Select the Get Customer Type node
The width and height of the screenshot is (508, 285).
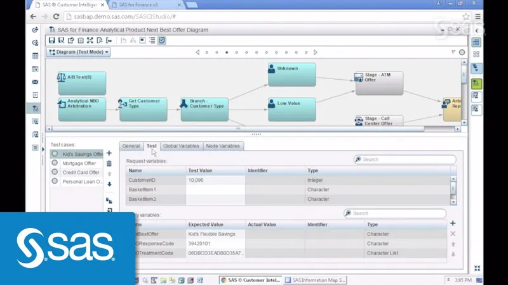click(144, 110)
